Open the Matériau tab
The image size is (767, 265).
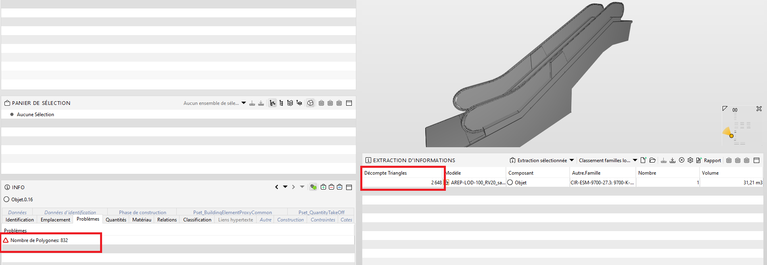pyautogui.click(x=142, y=220)
